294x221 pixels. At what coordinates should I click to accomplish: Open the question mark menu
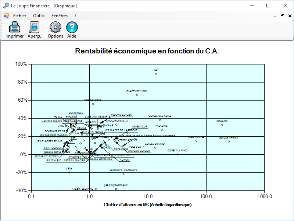75,16
